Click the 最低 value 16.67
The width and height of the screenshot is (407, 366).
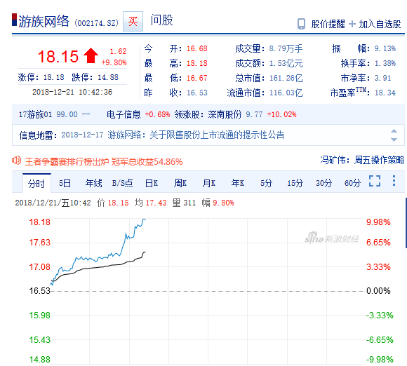coord(197,78)
